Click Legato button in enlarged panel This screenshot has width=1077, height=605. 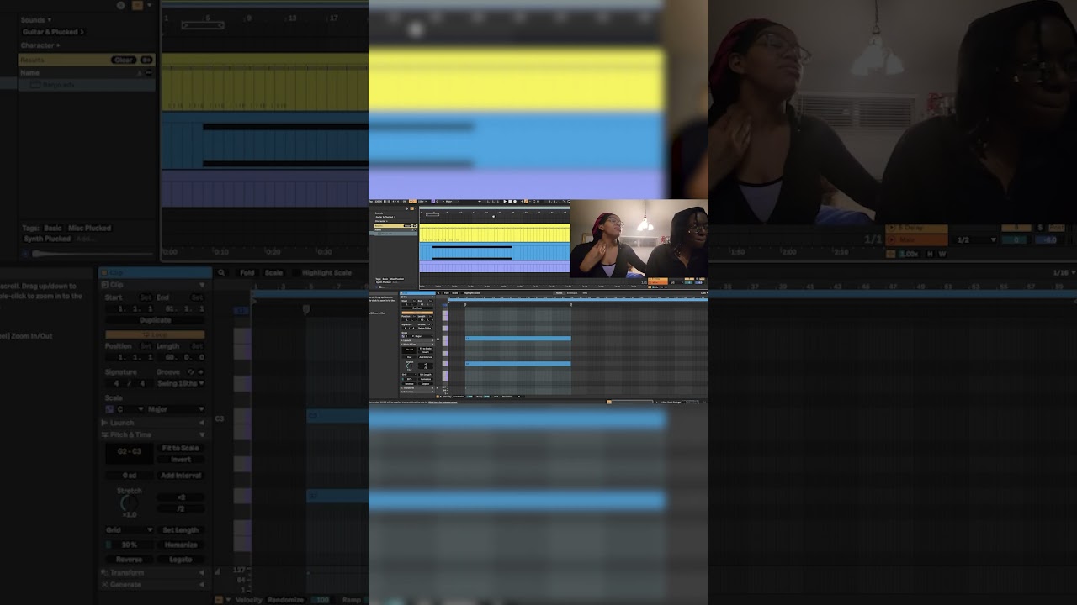pos(181,559)
